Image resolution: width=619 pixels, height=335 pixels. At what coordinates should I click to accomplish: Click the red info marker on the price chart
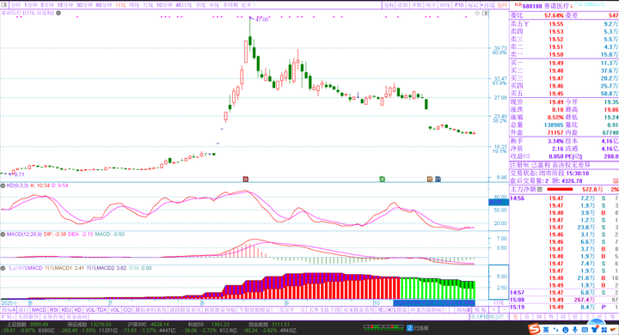point(245,180)
